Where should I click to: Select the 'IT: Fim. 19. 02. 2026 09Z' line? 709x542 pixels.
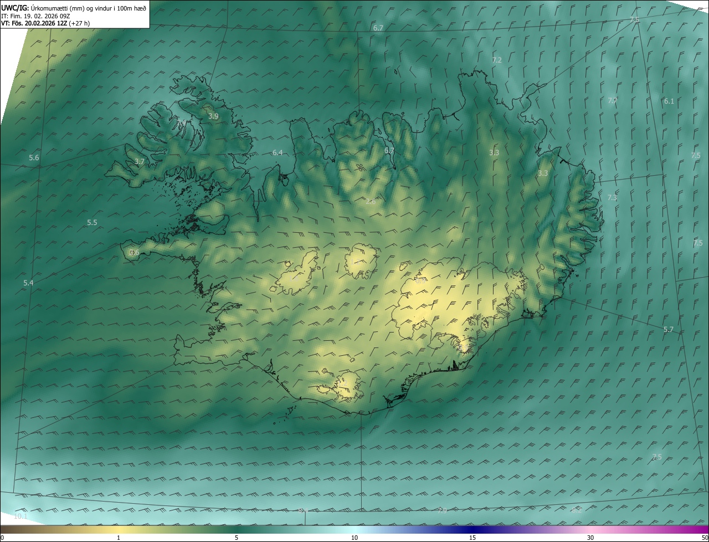[x=36, y=16]
